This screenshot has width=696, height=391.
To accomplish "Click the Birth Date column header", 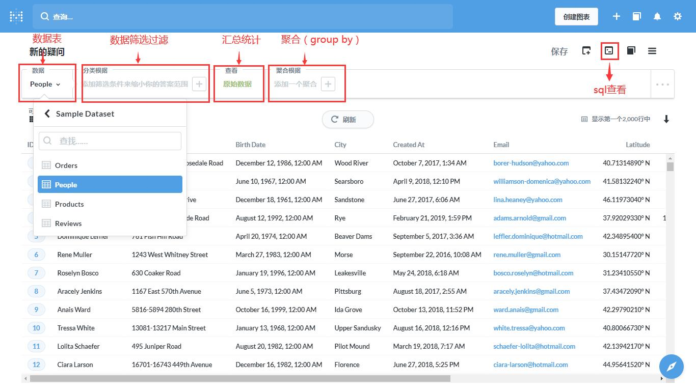I will pyautogui.click(x=250, y=145).
